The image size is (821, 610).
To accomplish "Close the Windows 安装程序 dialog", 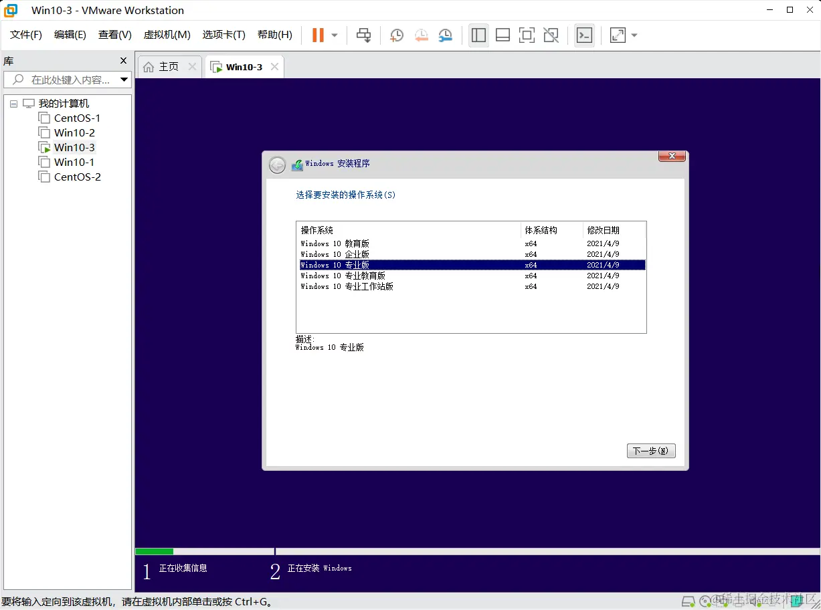I will pyautogui.click(x=672, y=157).
